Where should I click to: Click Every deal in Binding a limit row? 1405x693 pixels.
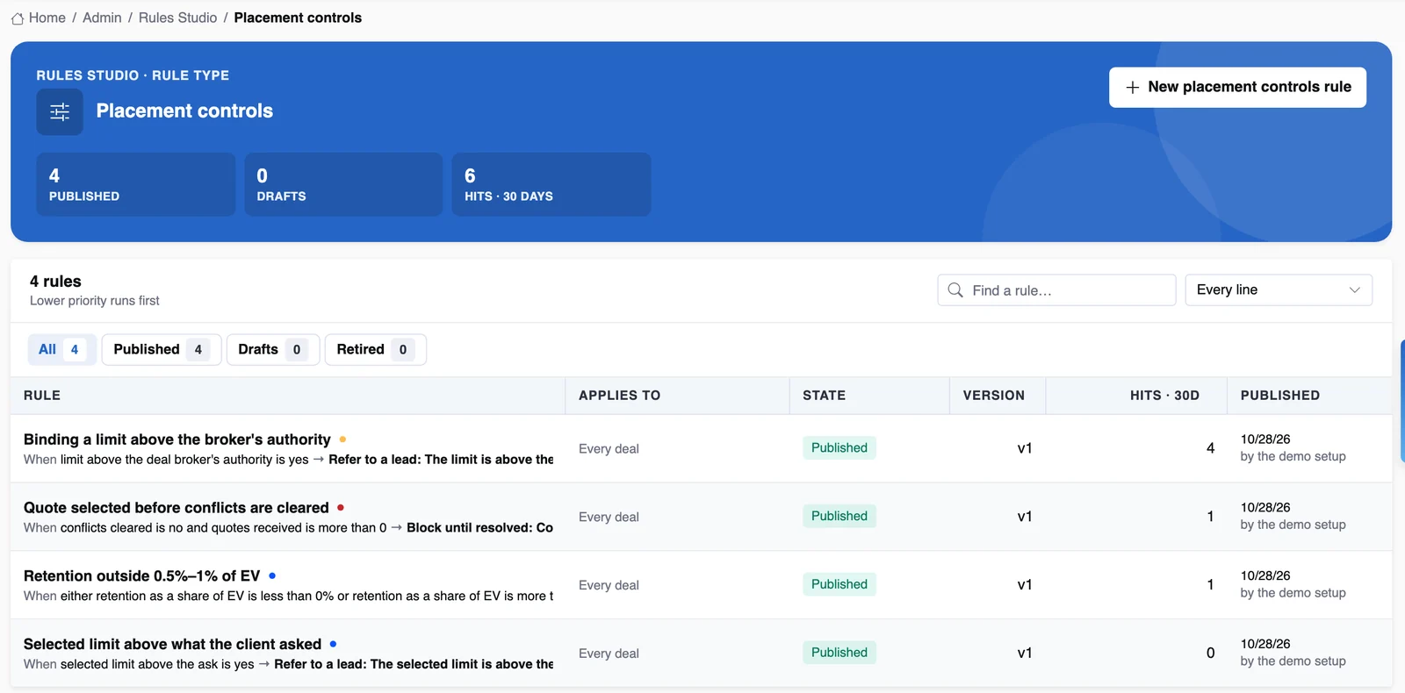coord(609,449)
